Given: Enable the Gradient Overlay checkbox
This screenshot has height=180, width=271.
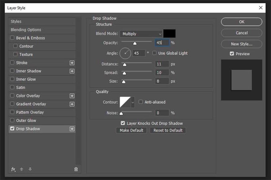Looking at the screenshot, I should [12, 104].
